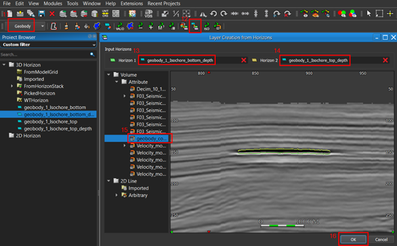This screenshot has width=397, height=246.
Task: Open the Recent Projects menu
Action: pos(164,3)
